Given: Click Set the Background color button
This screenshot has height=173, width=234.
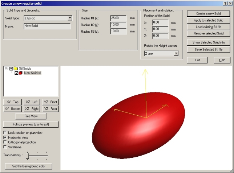Looking at the screenshot, I should (x=29, y=166).
